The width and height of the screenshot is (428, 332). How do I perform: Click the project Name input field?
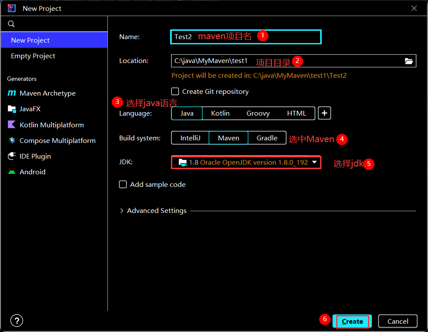(246, 37)
